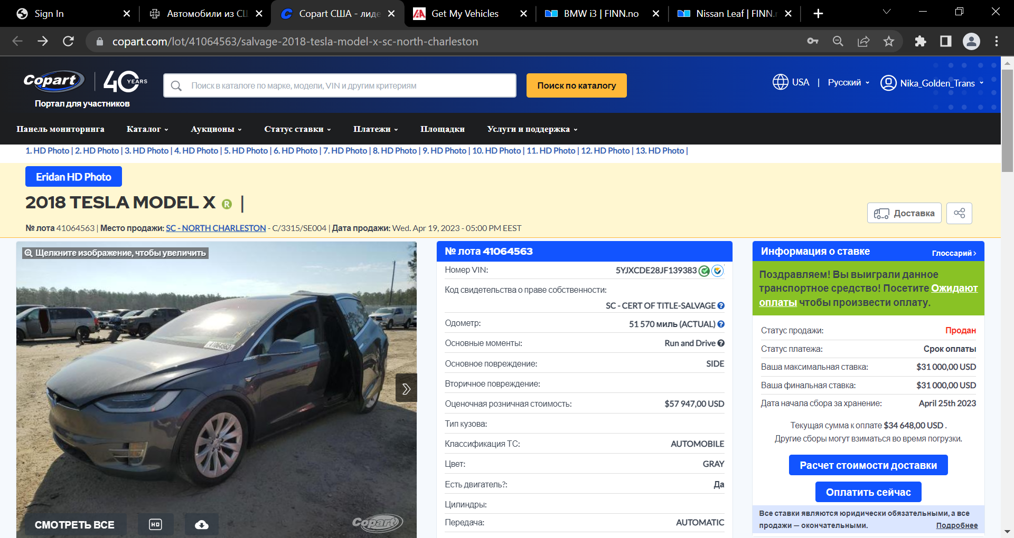Bookmark this page with the star icon
This screenshot has height=538, width=1014.
pyautogui.click(x=889, y=41)
